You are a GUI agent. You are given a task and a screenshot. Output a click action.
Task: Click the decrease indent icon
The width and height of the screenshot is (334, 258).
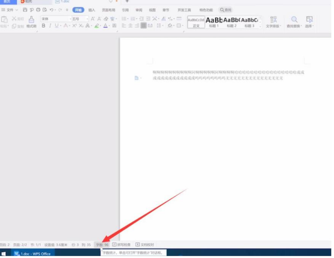click(142, 19)
